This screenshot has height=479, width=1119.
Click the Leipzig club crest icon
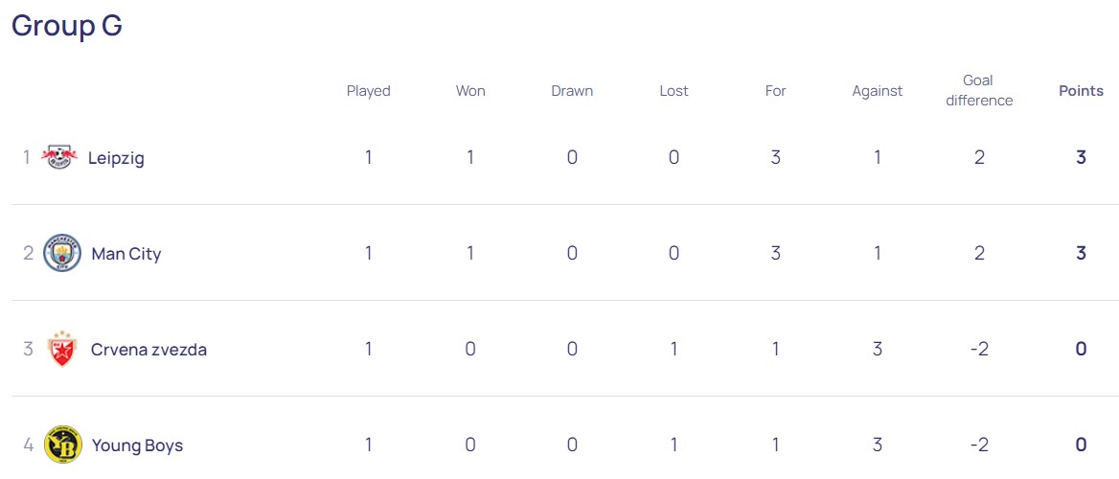pos(59,157)
